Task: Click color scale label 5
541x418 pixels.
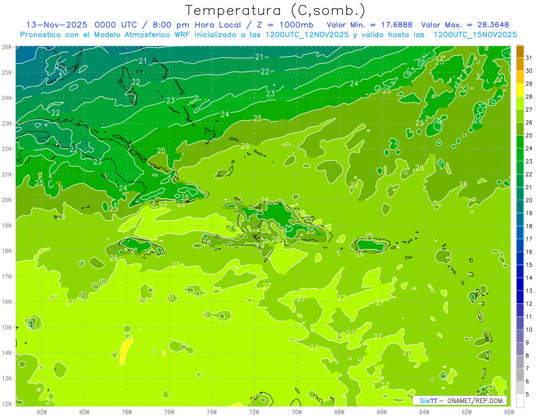Action: tap(527, 395)
